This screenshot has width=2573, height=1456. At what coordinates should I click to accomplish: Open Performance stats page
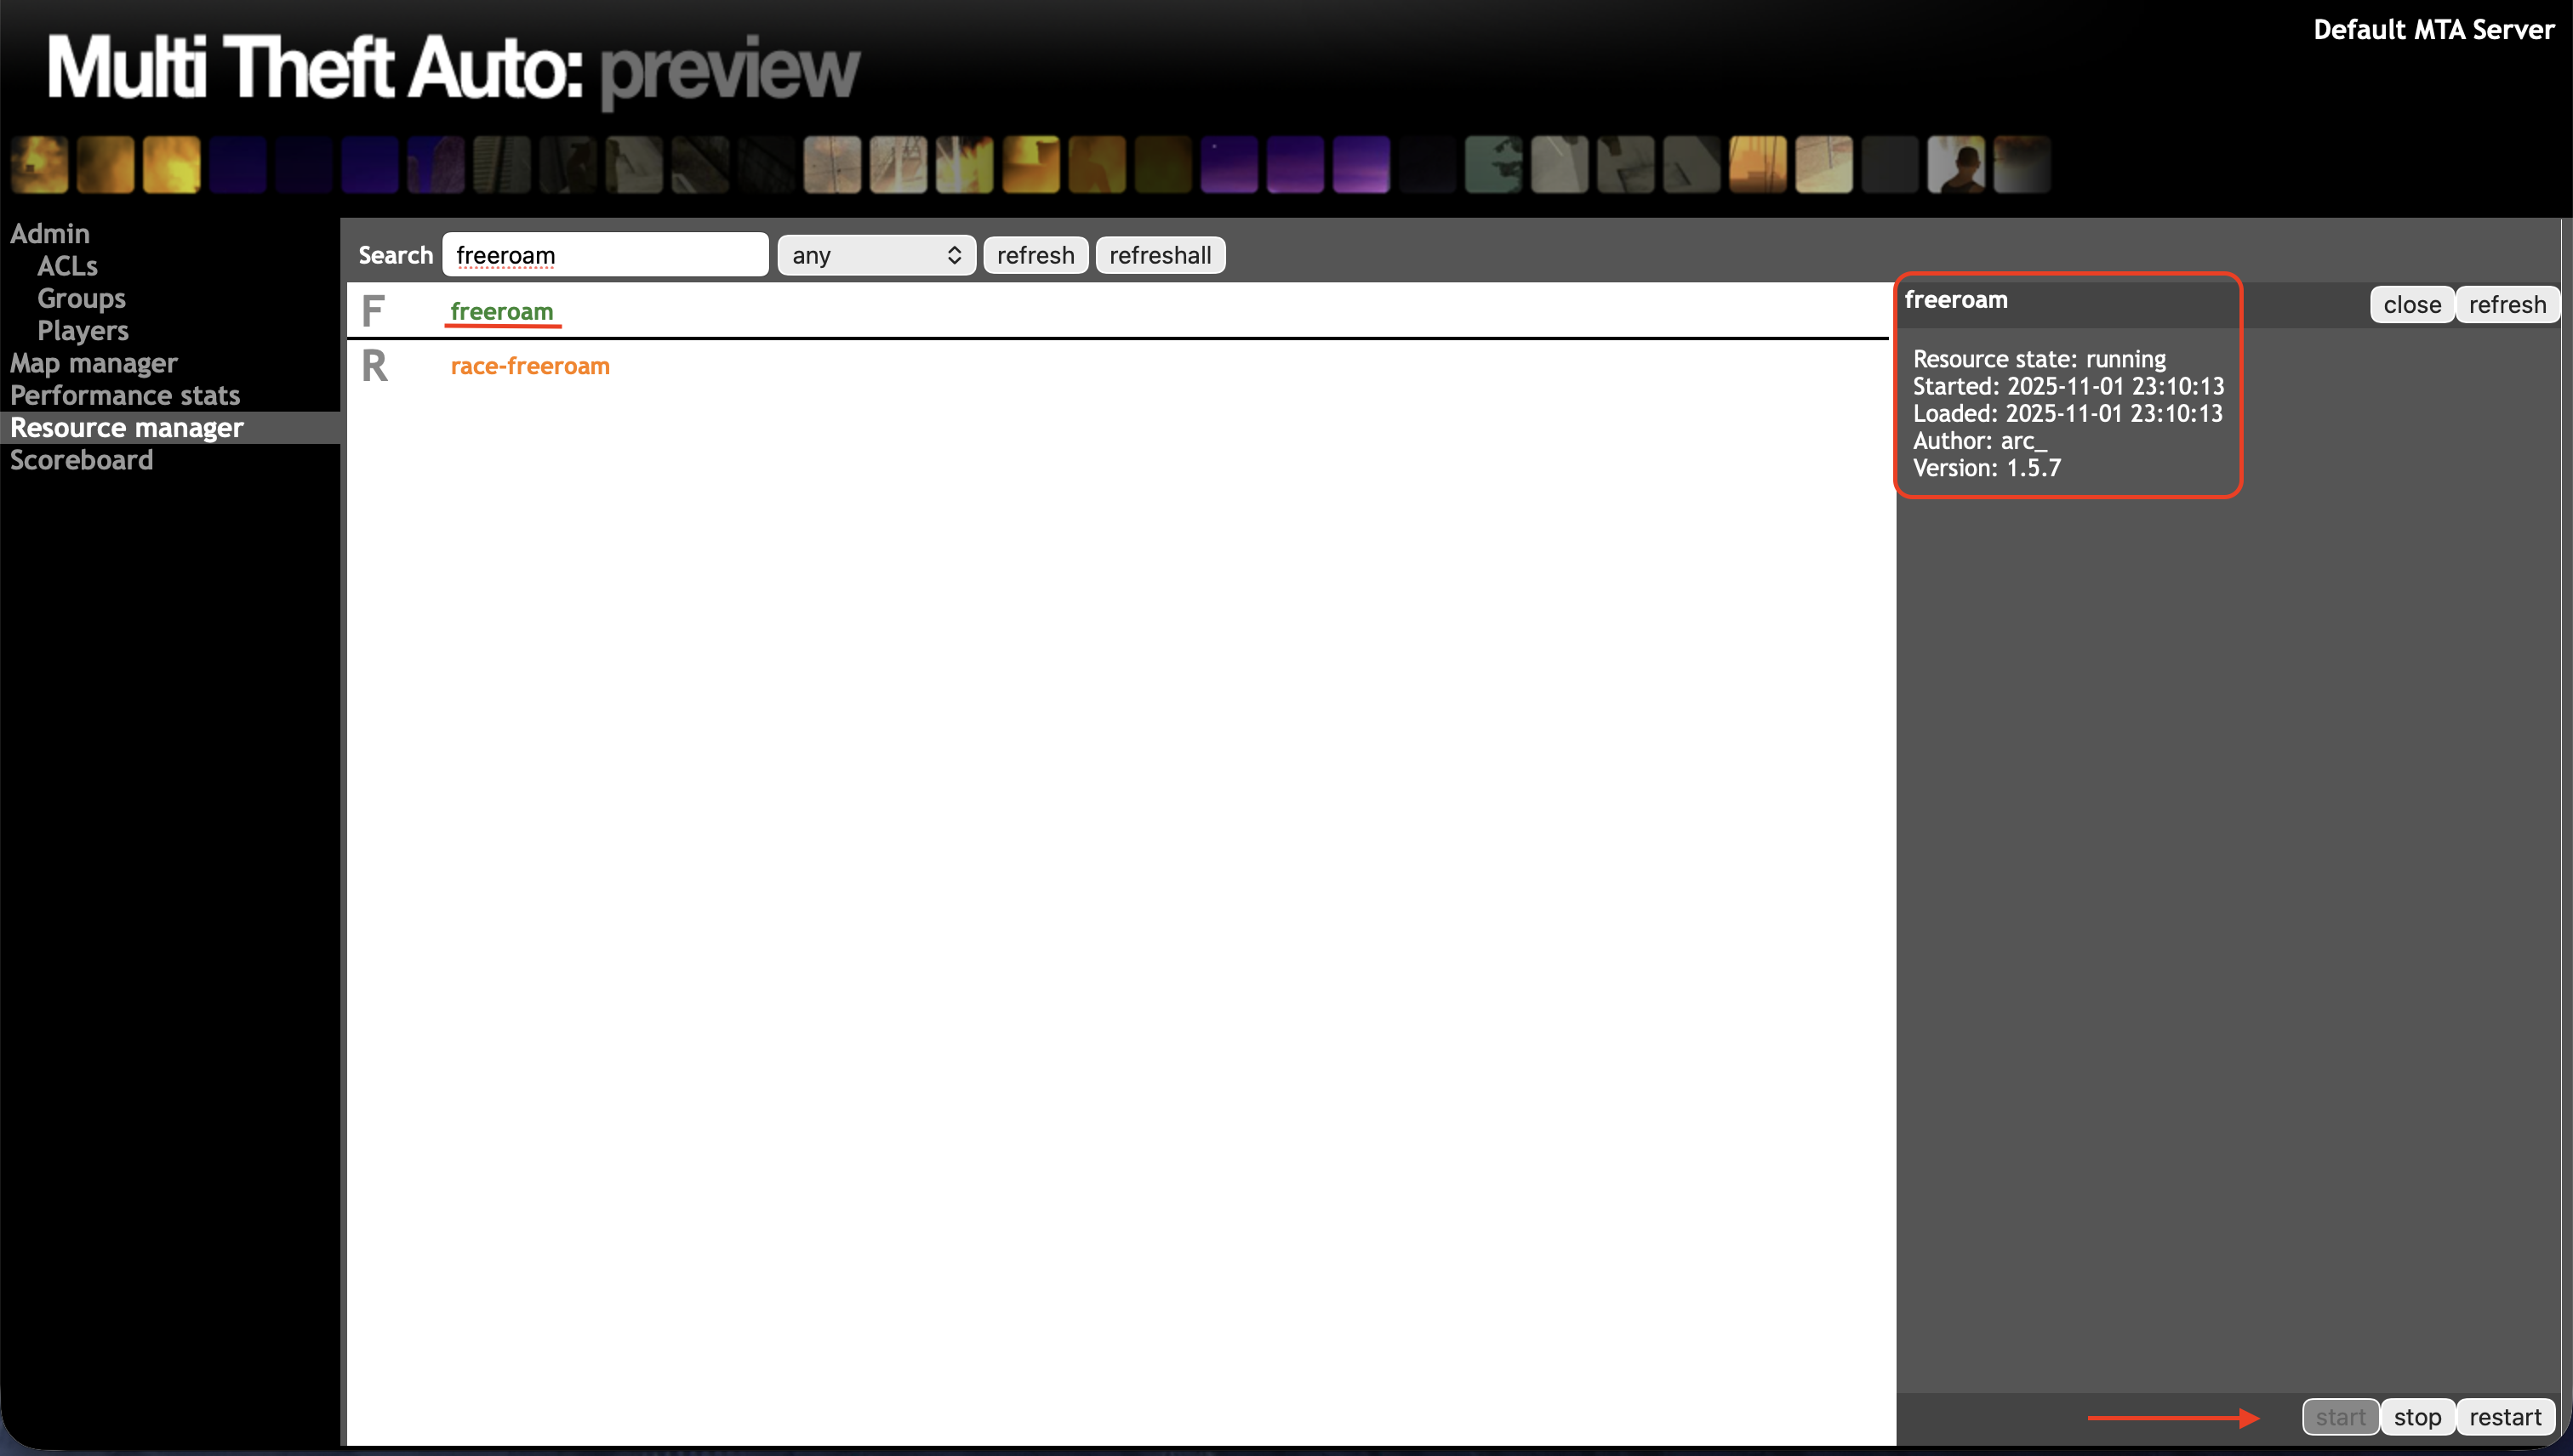click(x=125, y=395)
